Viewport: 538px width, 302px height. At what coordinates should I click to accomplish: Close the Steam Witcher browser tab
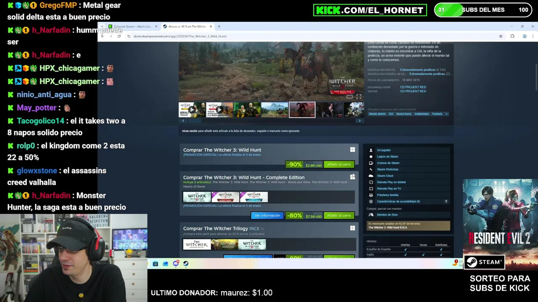(x=211, y=26)
